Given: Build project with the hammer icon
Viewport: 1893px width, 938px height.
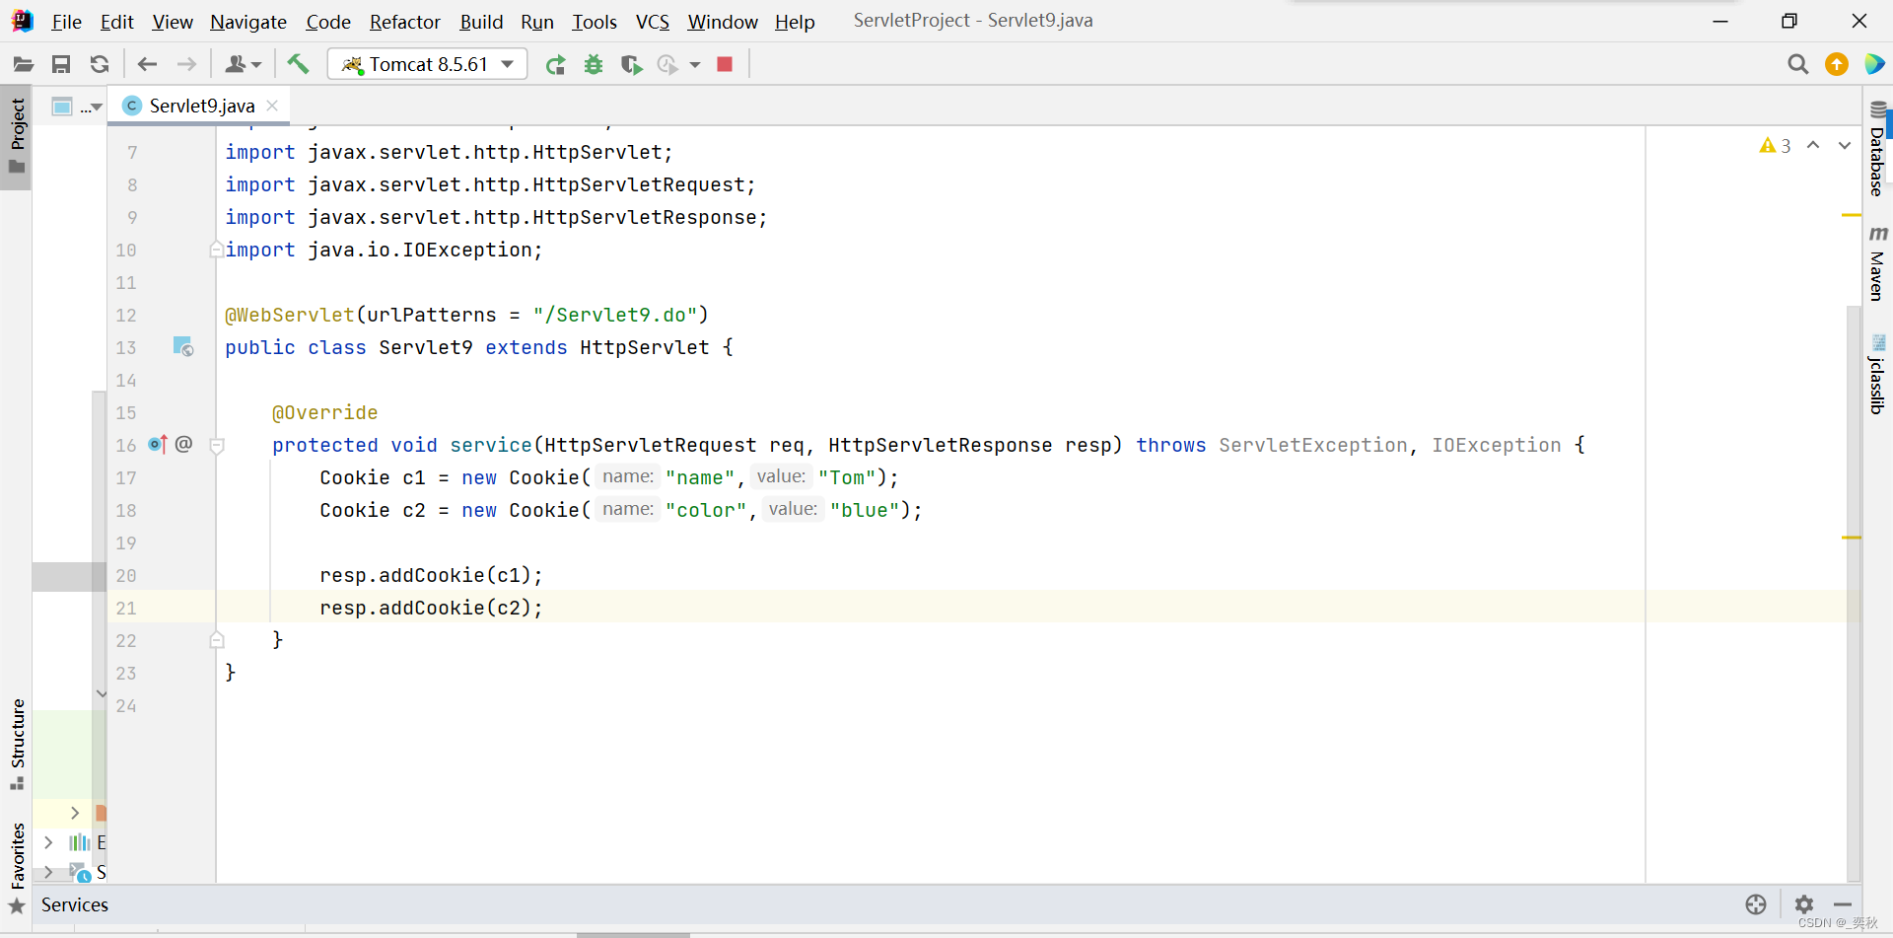Looking at the screenshot, I should [298, 64].
